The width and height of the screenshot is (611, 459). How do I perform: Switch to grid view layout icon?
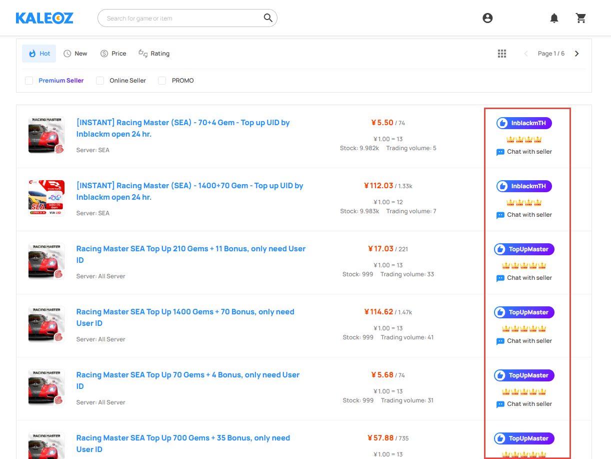point(502,54)
